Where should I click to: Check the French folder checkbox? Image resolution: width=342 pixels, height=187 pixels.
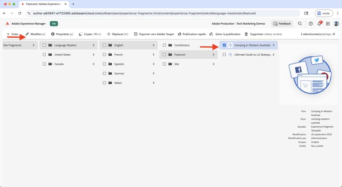[x=104, y=55]
